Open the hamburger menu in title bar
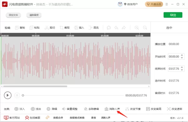 tap(167, 4)
